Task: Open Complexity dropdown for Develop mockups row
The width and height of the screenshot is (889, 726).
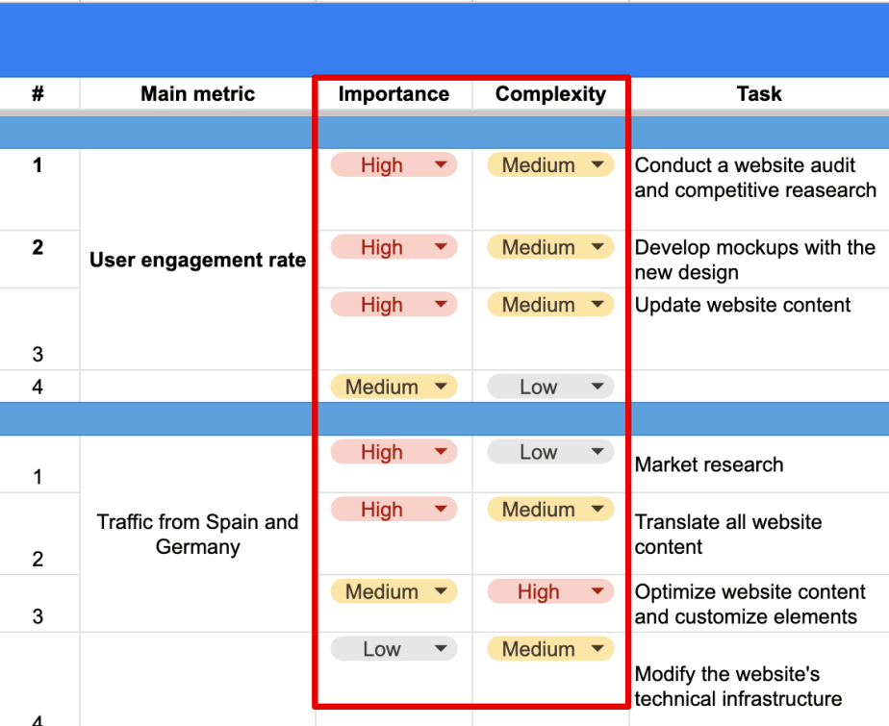Action: tap(550, 247)
